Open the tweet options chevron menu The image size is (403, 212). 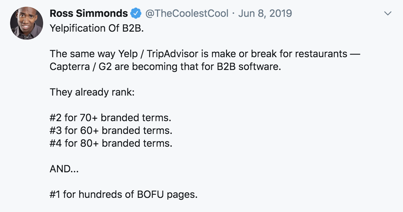(387, 13)
